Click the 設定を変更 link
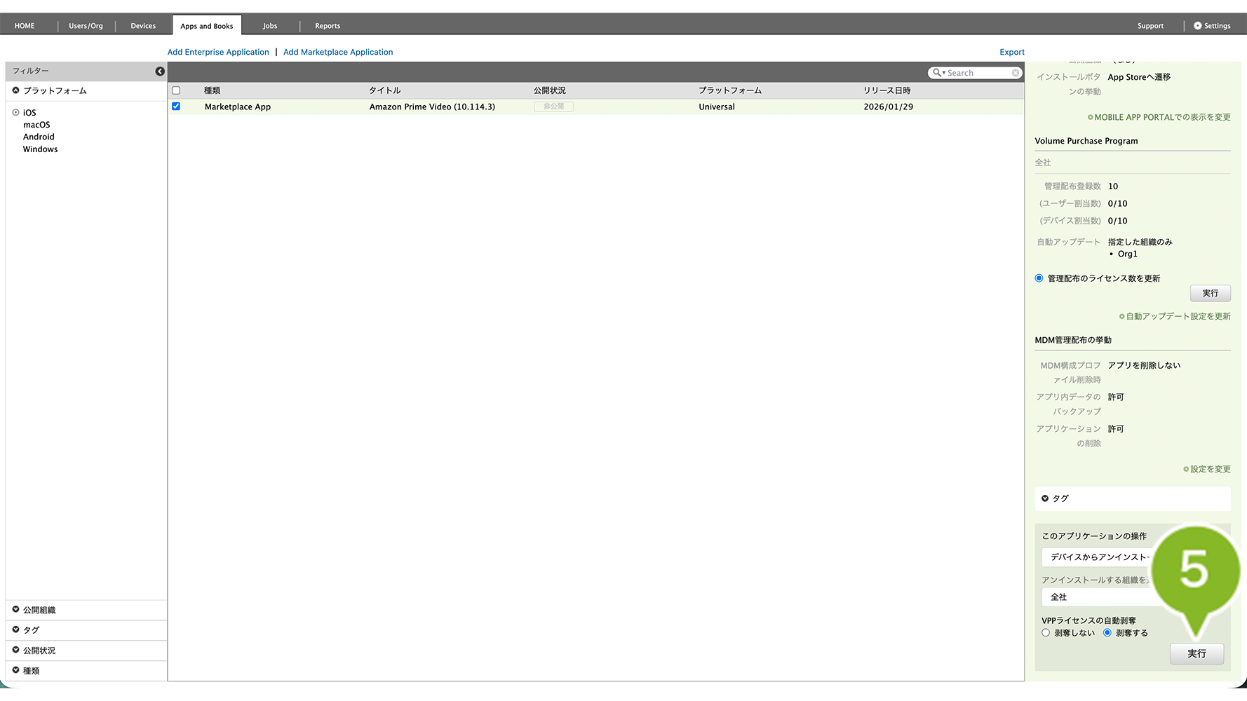 [1210, 470]
